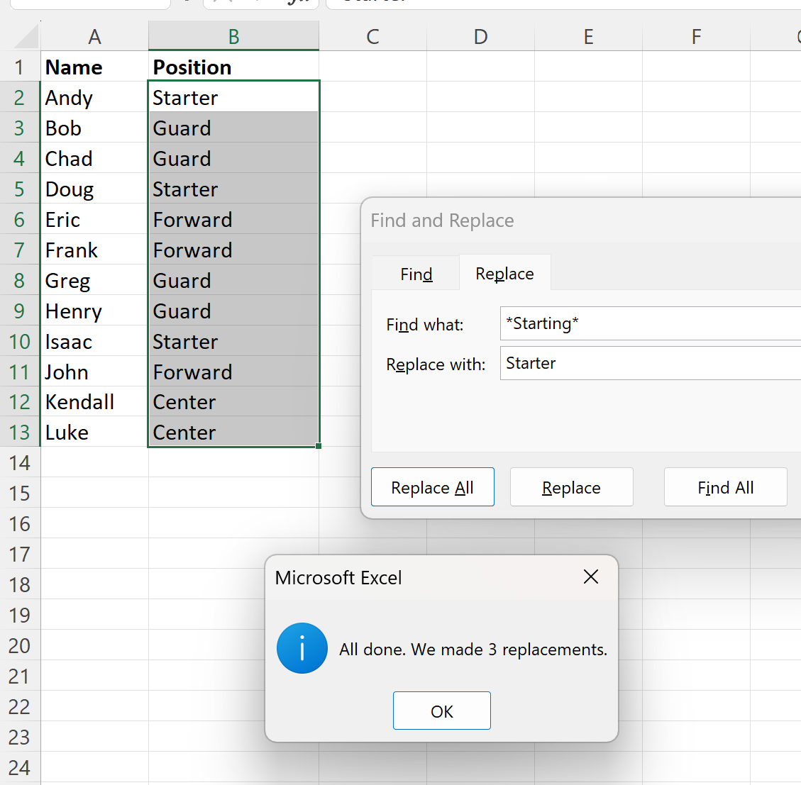Select row 1 header
Screen dimensions: 801x785
point(19,67)
